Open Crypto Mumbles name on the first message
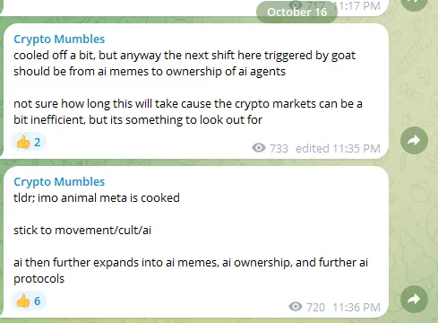Image resolution: width=438 pixels, height=323 pixels. (x=59, y=39)
